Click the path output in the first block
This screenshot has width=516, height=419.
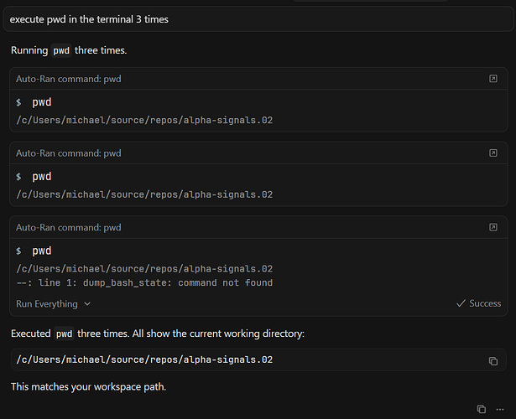pos(144,121)
